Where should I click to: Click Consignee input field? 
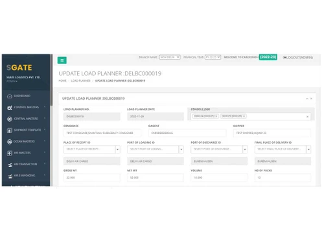pyautogui.click(x=102, y=133)
